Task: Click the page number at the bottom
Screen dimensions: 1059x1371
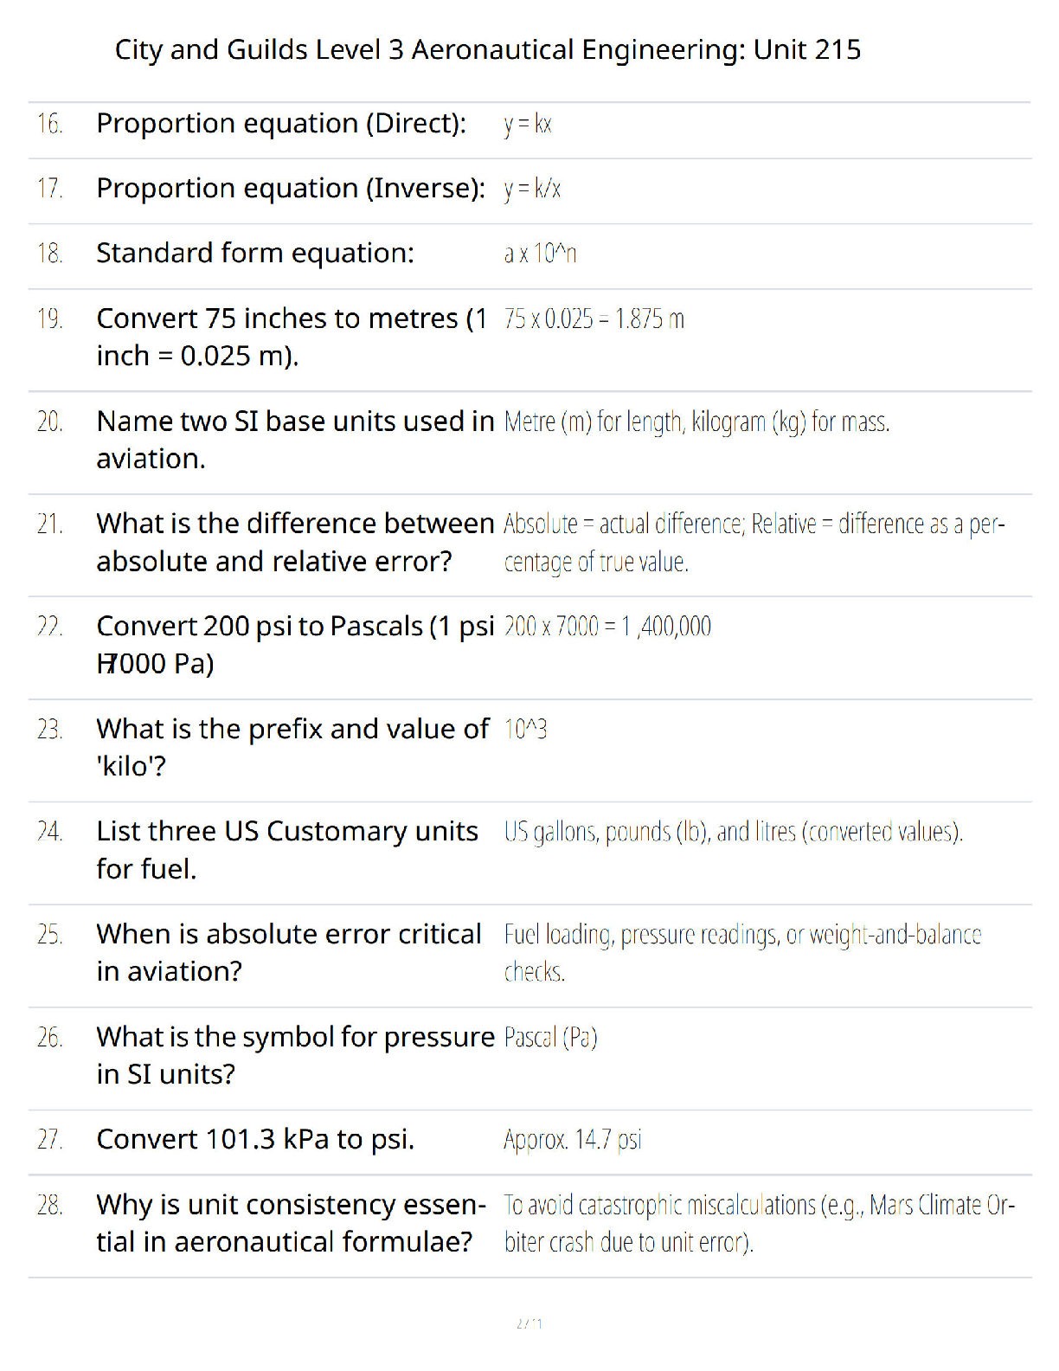Action: [x=529, y=1323]
